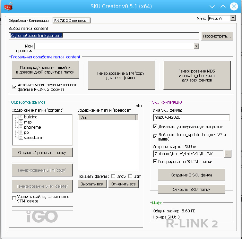242x239 pixels.
Task: Click 'Выбрать все' button
Action: [92, 184]
